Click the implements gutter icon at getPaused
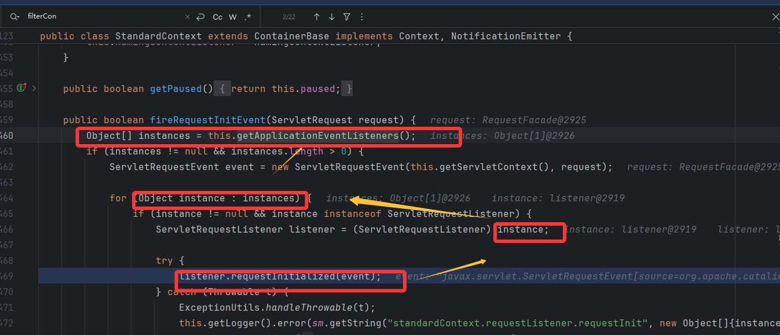This screenshot has height=335, width=780. pyautogui.click(x=22, y=88)
